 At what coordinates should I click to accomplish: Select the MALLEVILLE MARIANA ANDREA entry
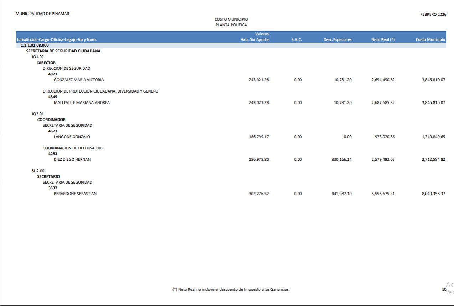(x=82, y=102)
